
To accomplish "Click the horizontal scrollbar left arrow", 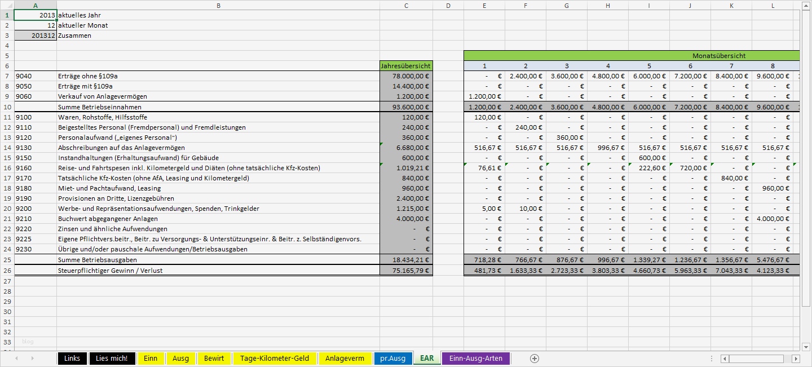I will click(724, 358).
